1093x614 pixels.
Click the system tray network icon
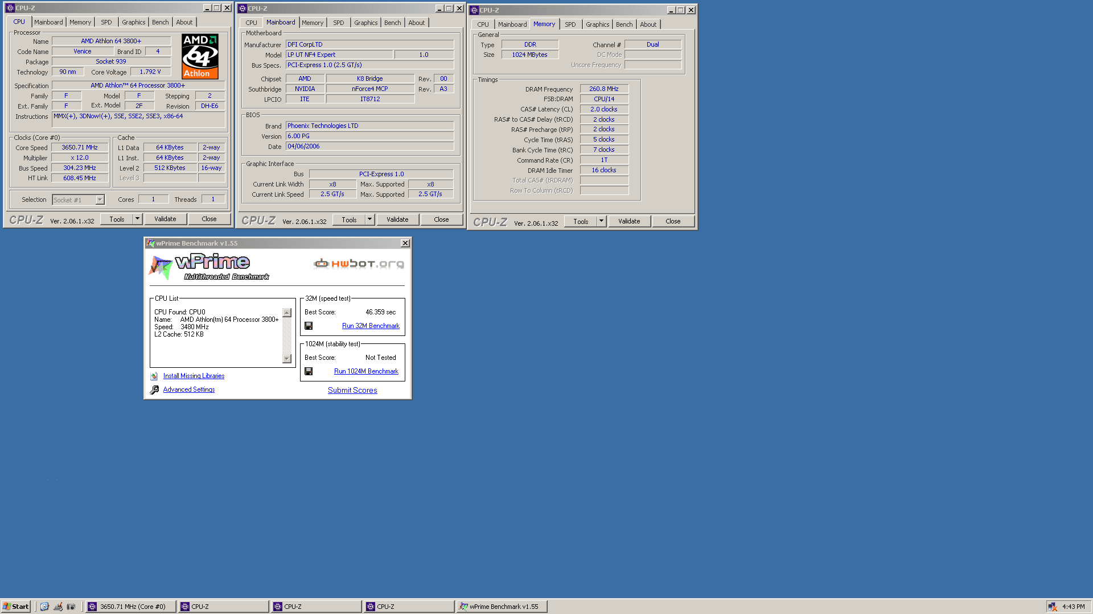1052,607
